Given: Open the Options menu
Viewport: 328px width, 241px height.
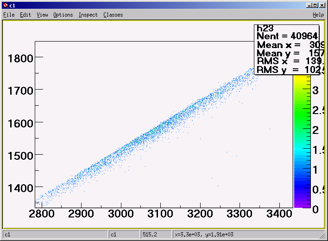Looking at the screenshot, I should [63, 15].
